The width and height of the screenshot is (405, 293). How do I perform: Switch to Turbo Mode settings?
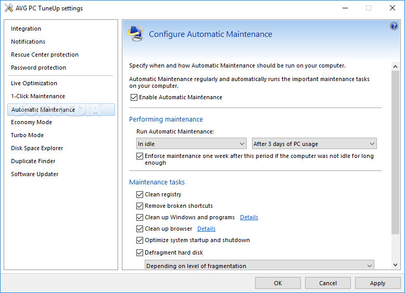click(x=27, y=135)
